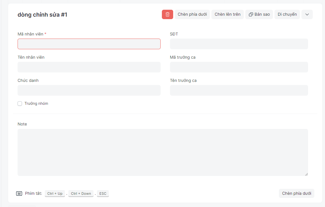Click the keyboard shortcuts icon

(19, 194)
